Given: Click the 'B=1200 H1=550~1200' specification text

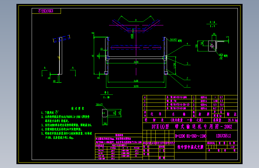Looking at the screenshot, I should pos(191,136).
